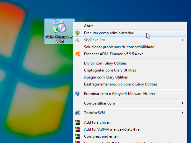Expand the SkyDrive Pro submenu arrow
The width and height of the screenshot is (191, 143).
point(183,40)
